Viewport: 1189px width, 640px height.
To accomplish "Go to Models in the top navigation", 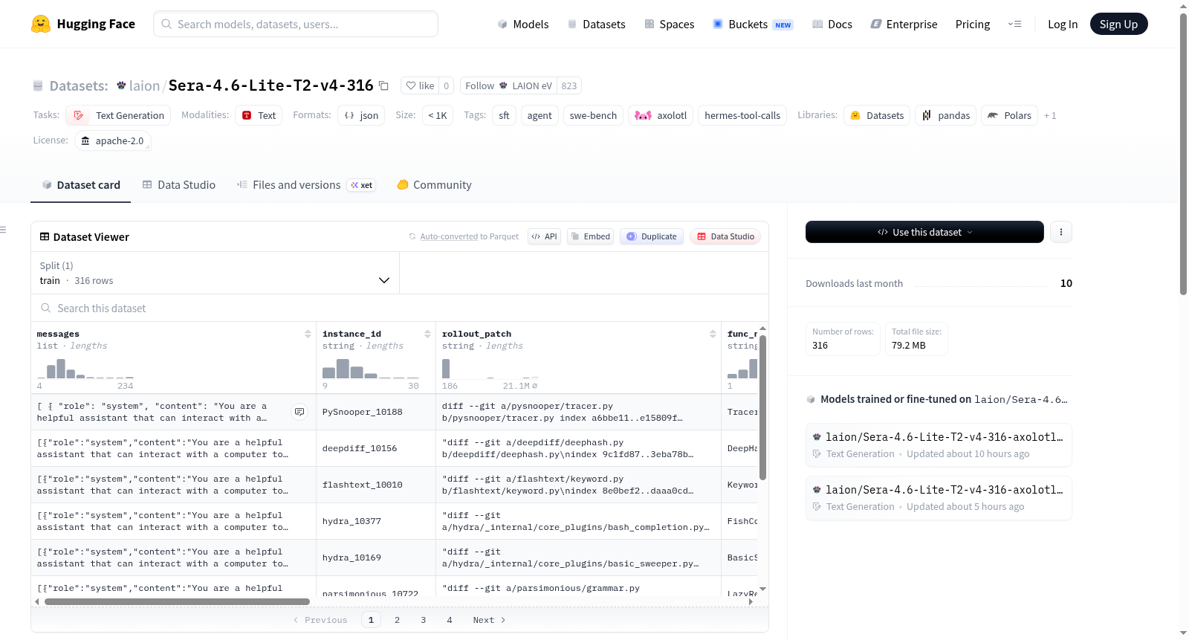I will [523, 24].
